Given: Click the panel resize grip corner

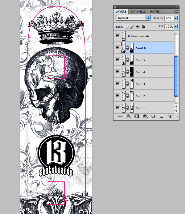Looking at the screenshot, I should 177,117.
